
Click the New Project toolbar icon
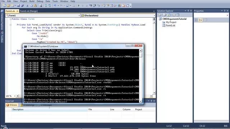(x=4, y=6)
